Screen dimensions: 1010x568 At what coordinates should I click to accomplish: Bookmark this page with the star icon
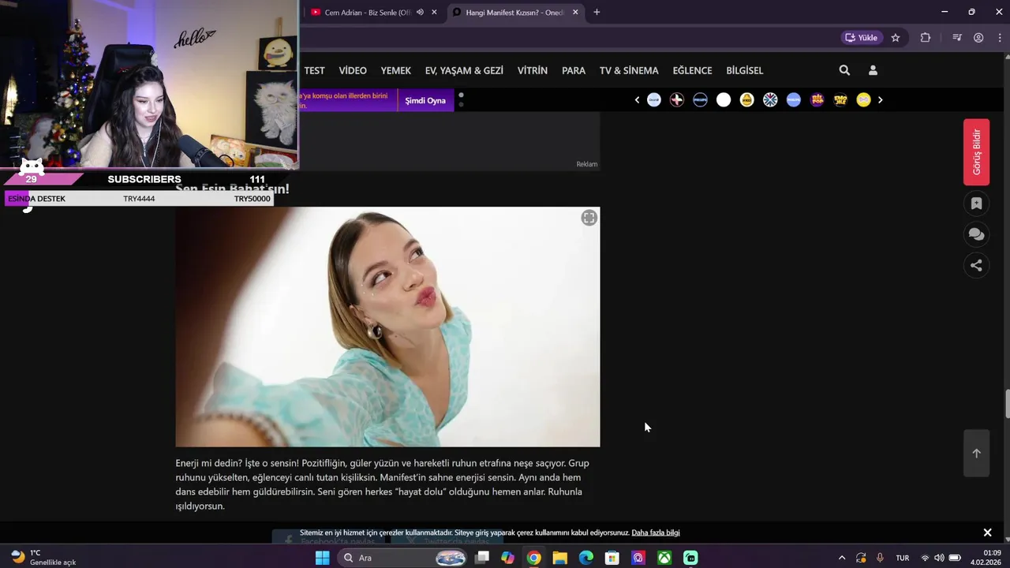896,37
